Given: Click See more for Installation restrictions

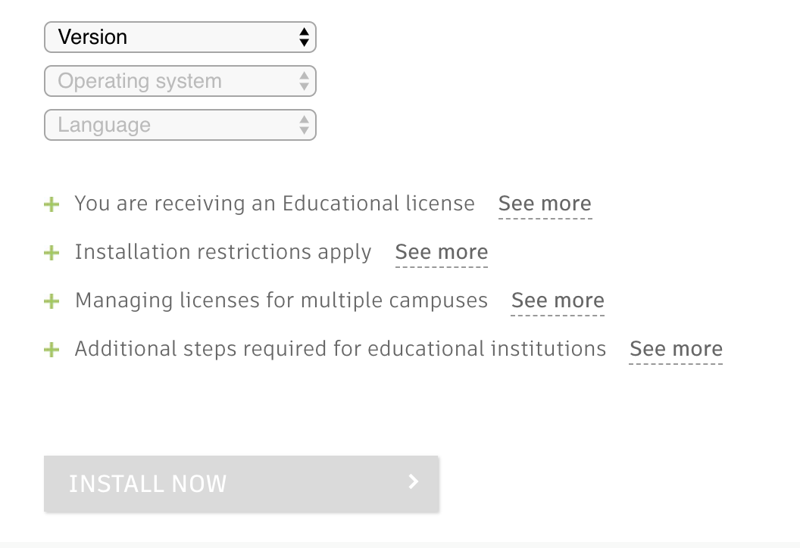Looking at the screenshot, I should click(x=442, y=252).
